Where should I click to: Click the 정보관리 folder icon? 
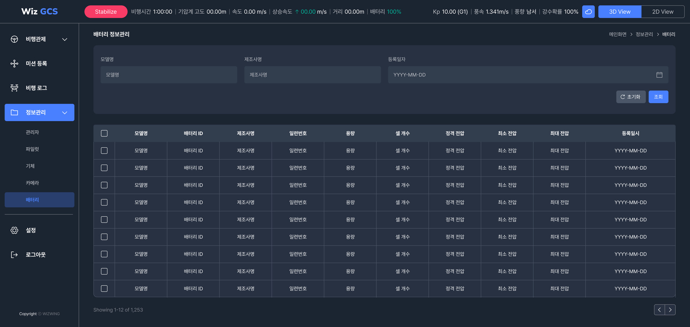(14, 112)
